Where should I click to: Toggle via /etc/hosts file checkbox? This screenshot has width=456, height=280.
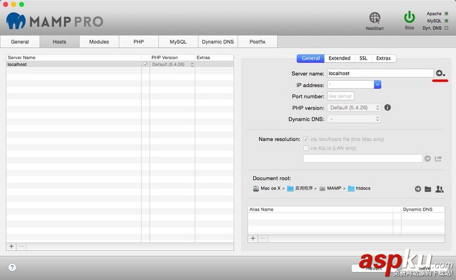306,139
